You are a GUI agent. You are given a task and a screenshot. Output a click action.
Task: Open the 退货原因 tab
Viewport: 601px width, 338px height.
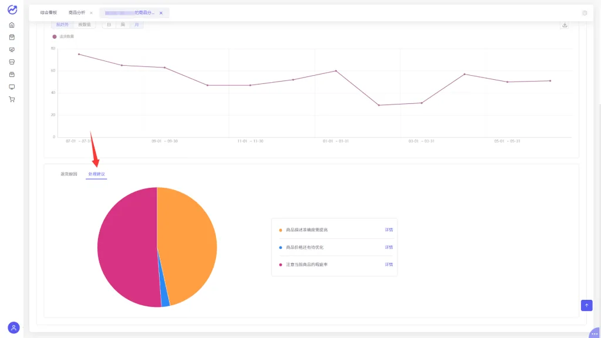pos(69,174)
